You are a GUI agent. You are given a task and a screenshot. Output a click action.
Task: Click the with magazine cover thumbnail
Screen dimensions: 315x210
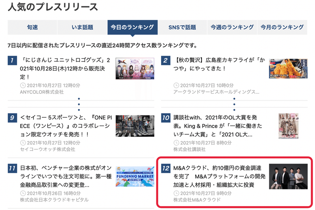coord(288,126)
